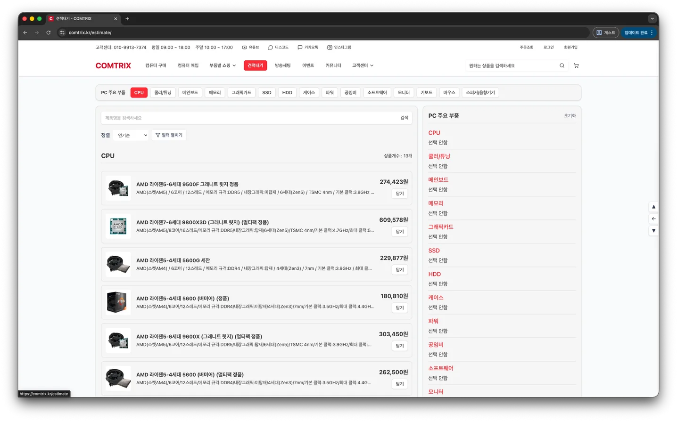677x421 pixels.
Task: Switch to the 쿨러/튜닝 category tab
Action: (163, 93)
